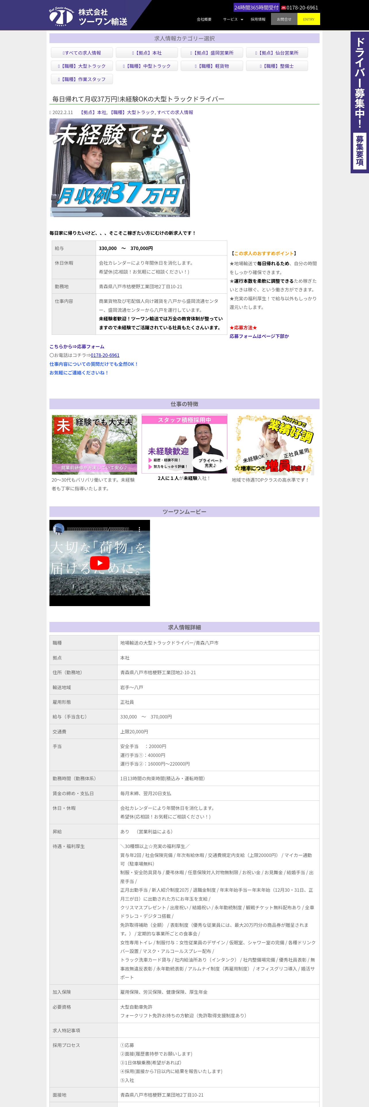
Task: Open the 業績好調 増員 feature image
Action: 274,445
